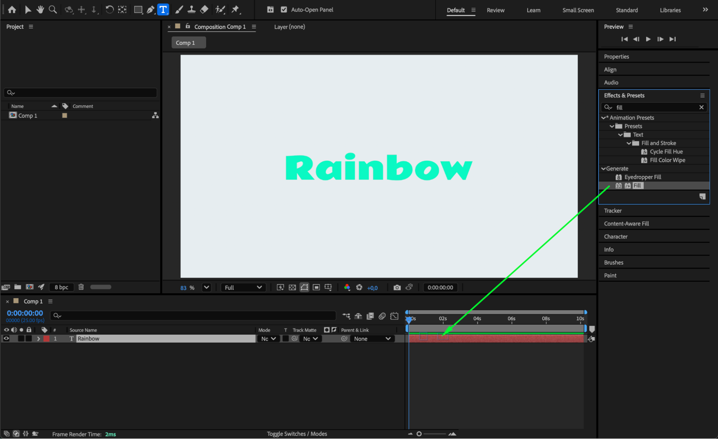Switch to the Review workspace

tap(495, 10)
